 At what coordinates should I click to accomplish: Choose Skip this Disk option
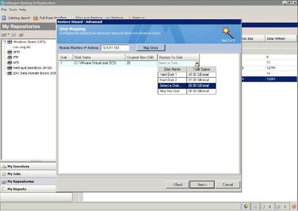tap(187, 91)
